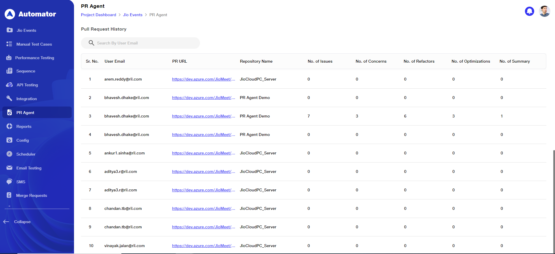
Task: Click the API Testing cloud icon
Action: click(x=10, y=85)
